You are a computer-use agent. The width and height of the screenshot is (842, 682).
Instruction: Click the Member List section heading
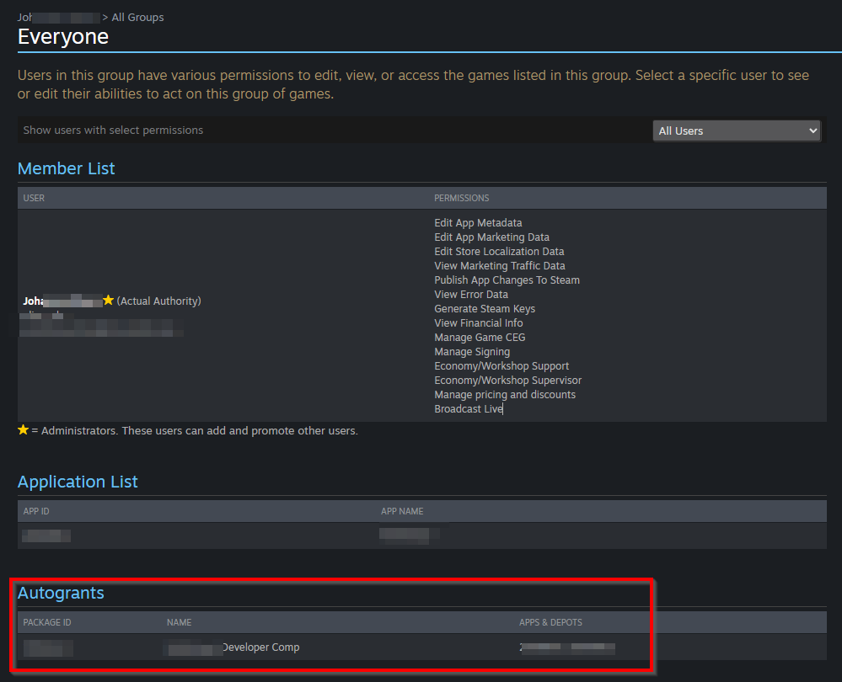66,168
